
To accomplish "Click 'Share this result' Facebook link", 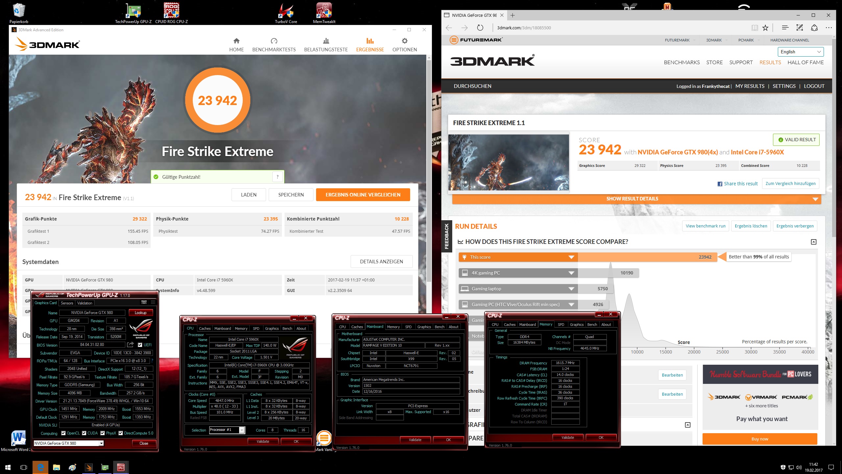I will coord(737,184).
